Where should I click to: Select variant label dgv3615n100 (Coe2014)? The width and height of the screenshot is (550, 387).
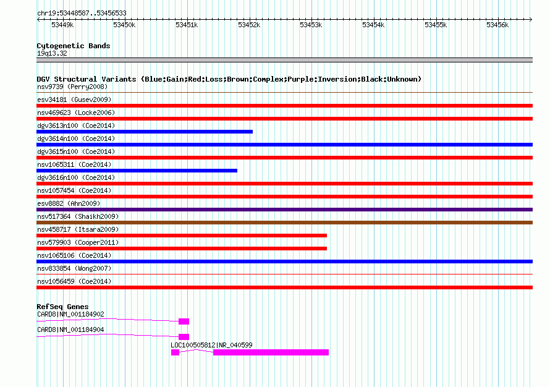coord(76,151)
